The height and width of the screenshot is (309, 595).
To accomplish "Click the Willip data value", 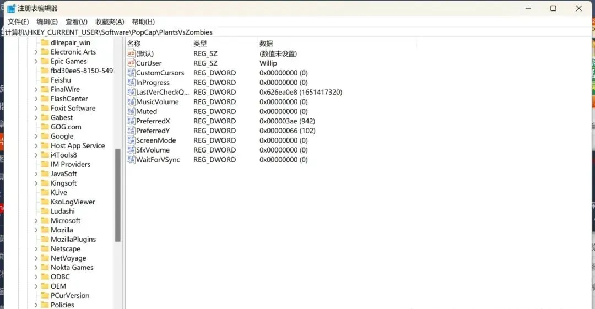I will pos(268,63).
